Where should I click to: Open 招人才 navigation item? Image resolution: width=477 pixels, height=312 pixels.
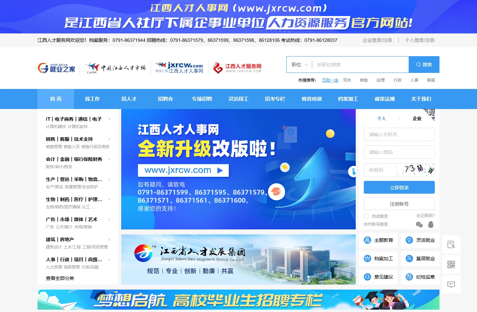(x=129, y=99)
